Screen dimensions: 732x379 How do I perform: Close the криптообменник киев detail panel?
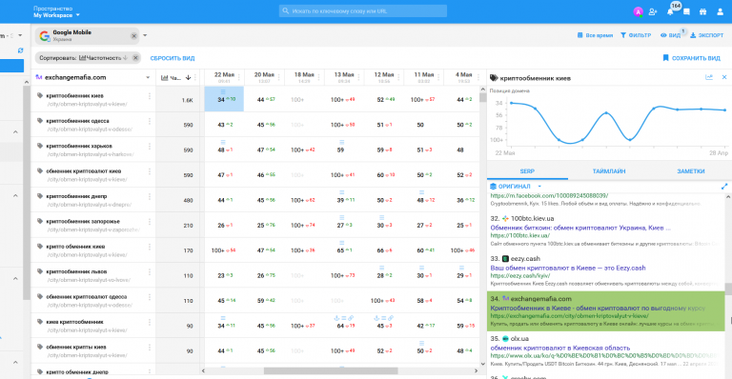pos(724,77)
